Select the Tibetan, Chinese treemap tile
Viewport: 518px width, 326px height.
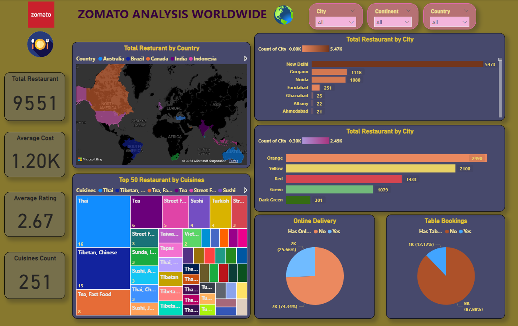(x=103, y=268)
